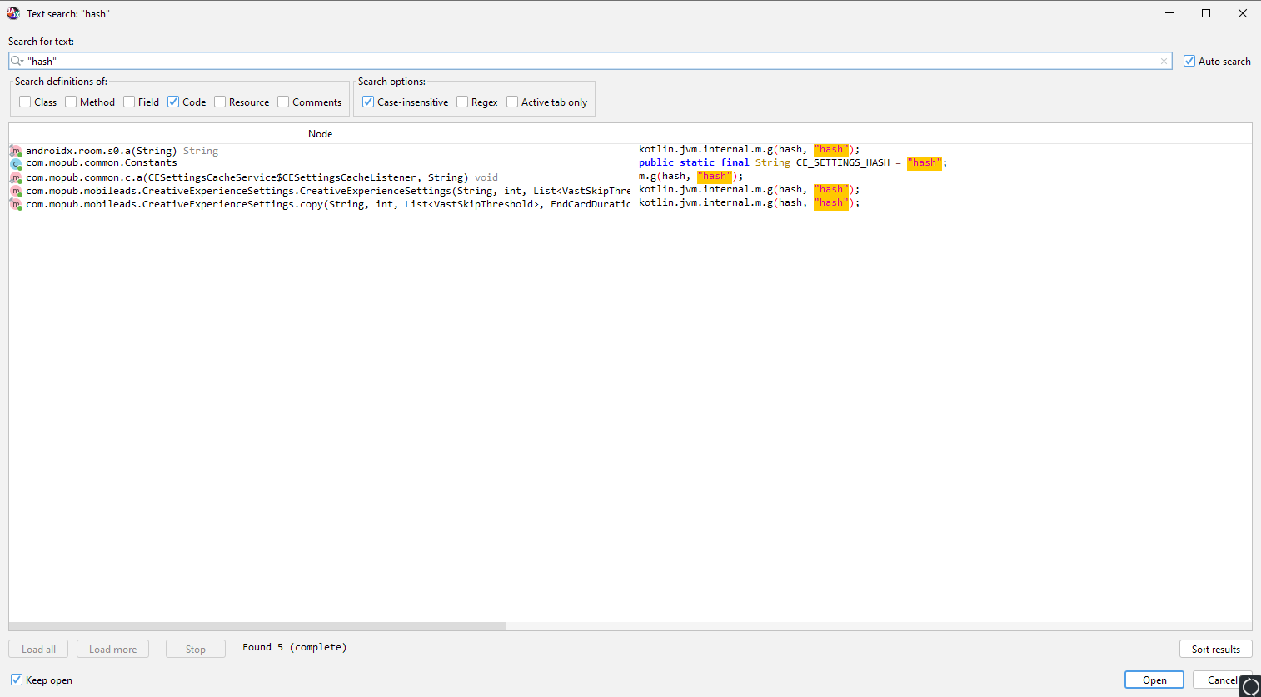1261x697 pixels.
Task: Disable the Keep open checkbox
Action: pyautogui.click(x=17, y=680)
